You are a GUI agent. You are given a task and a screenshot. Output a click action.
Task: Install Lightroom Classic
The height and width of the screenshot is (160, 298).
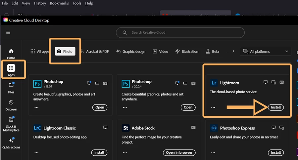point(99,153)
